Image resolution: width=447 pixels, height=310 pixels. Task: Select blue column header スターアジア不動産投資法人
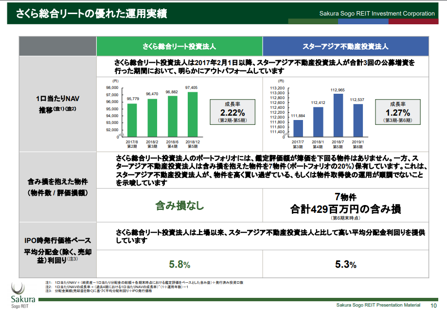[x=345, y=46]
